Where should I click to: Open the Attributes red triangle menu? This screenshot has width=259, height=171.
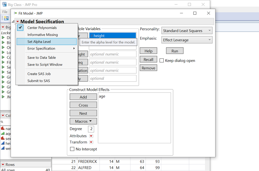click(x=91, y=136)
